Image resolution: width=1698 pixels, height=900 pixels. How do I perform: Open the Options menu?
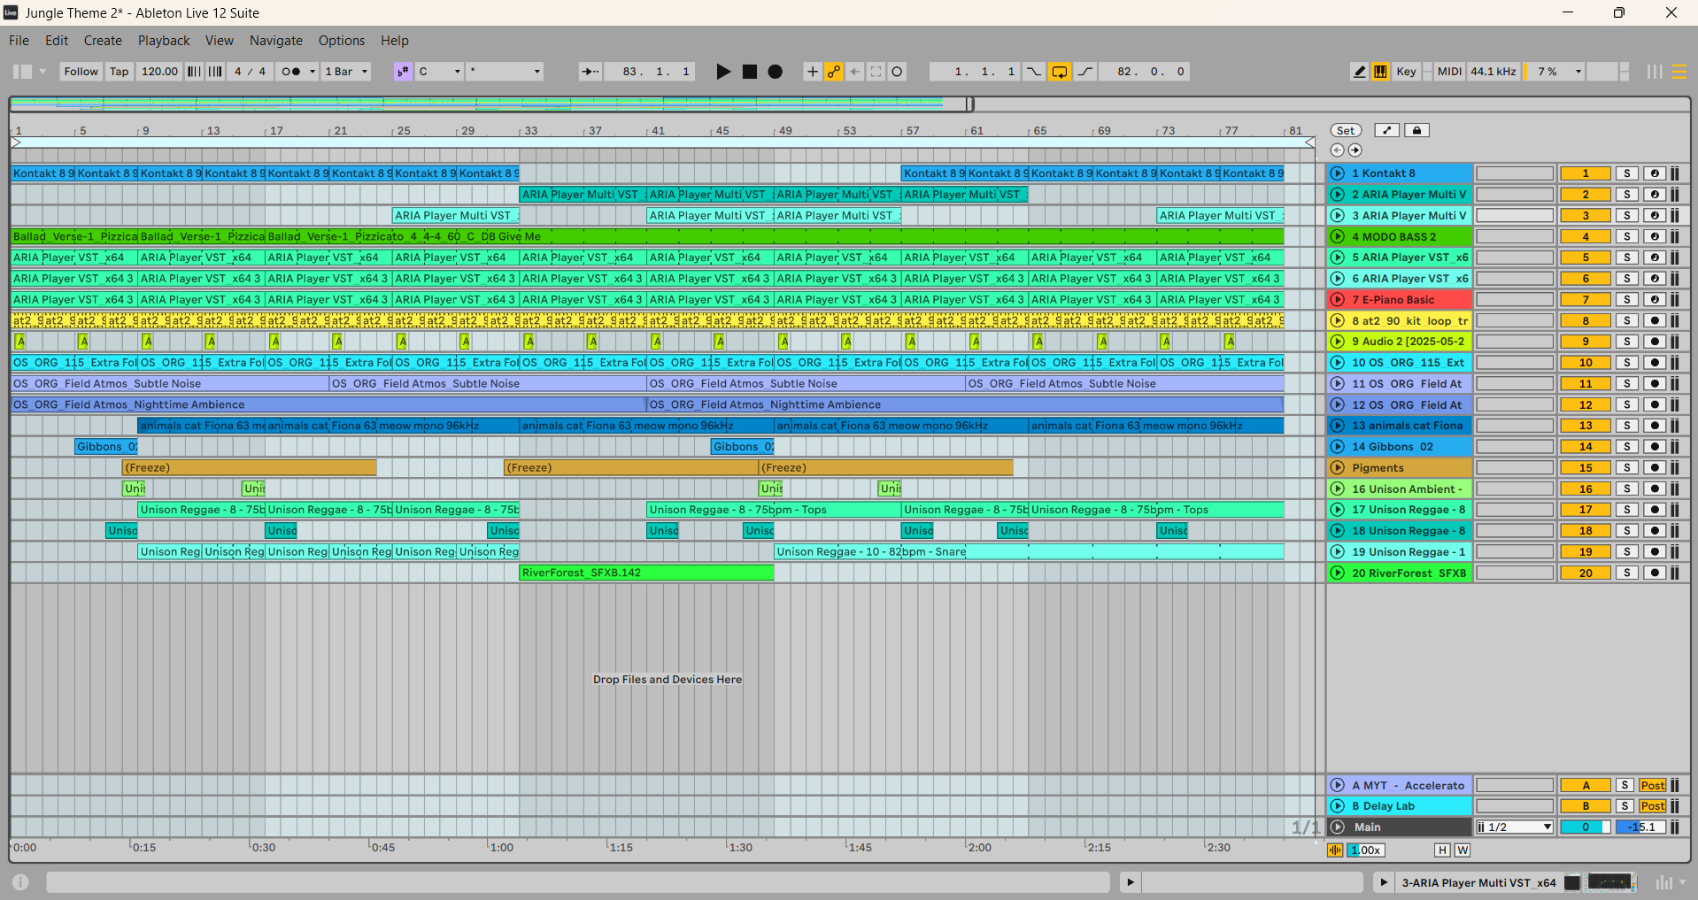pyautogui.click(x=342, y=41)
